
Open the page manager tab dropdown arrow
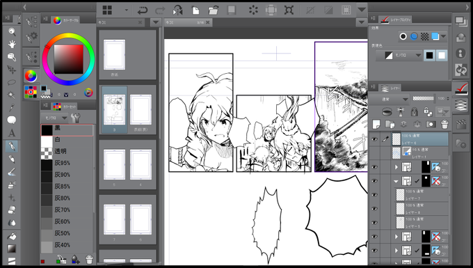point(156,22)
